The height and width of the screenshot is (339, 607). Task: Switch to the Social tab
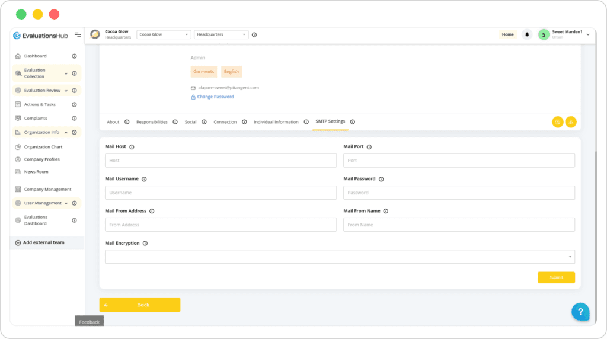click(190, 122)
